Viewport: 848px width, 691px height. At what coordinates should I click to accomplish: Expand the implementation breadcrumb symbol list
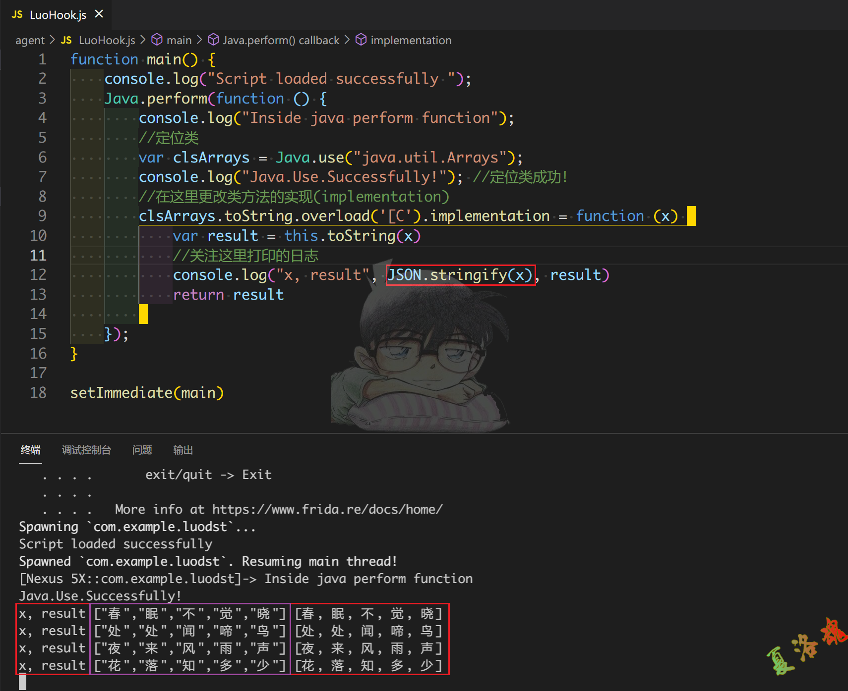411,40
